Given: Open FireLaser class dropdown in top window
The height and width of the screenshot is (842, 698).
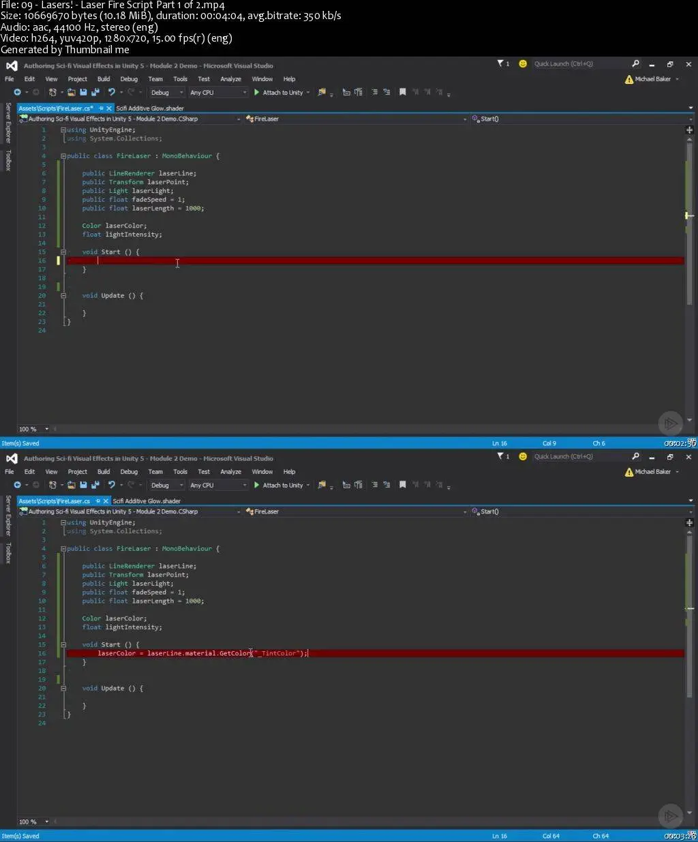Looking at the screenshot, I should (357, 119).
